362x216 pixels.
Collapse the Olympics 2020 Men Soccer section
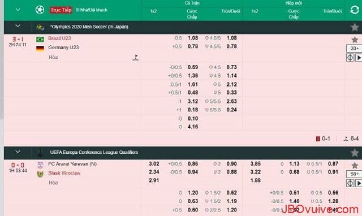18,26
